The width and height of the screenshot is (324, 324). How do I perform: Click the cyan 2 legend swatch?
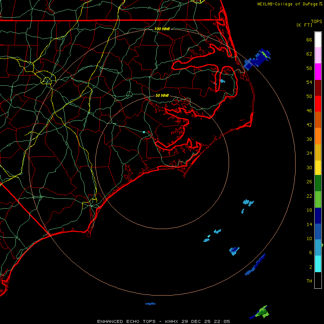(318, 264)
